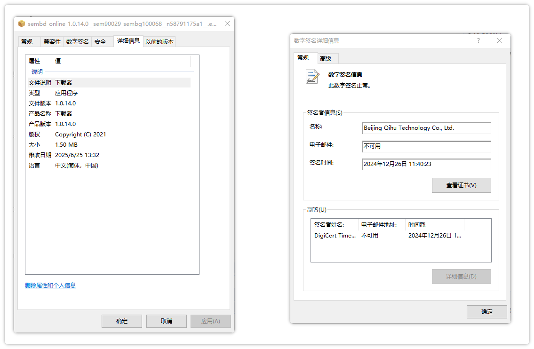The image size is (534, 349).
Task: Switch to the 高级 tab in signature dialog
Action: click(326, 59)
